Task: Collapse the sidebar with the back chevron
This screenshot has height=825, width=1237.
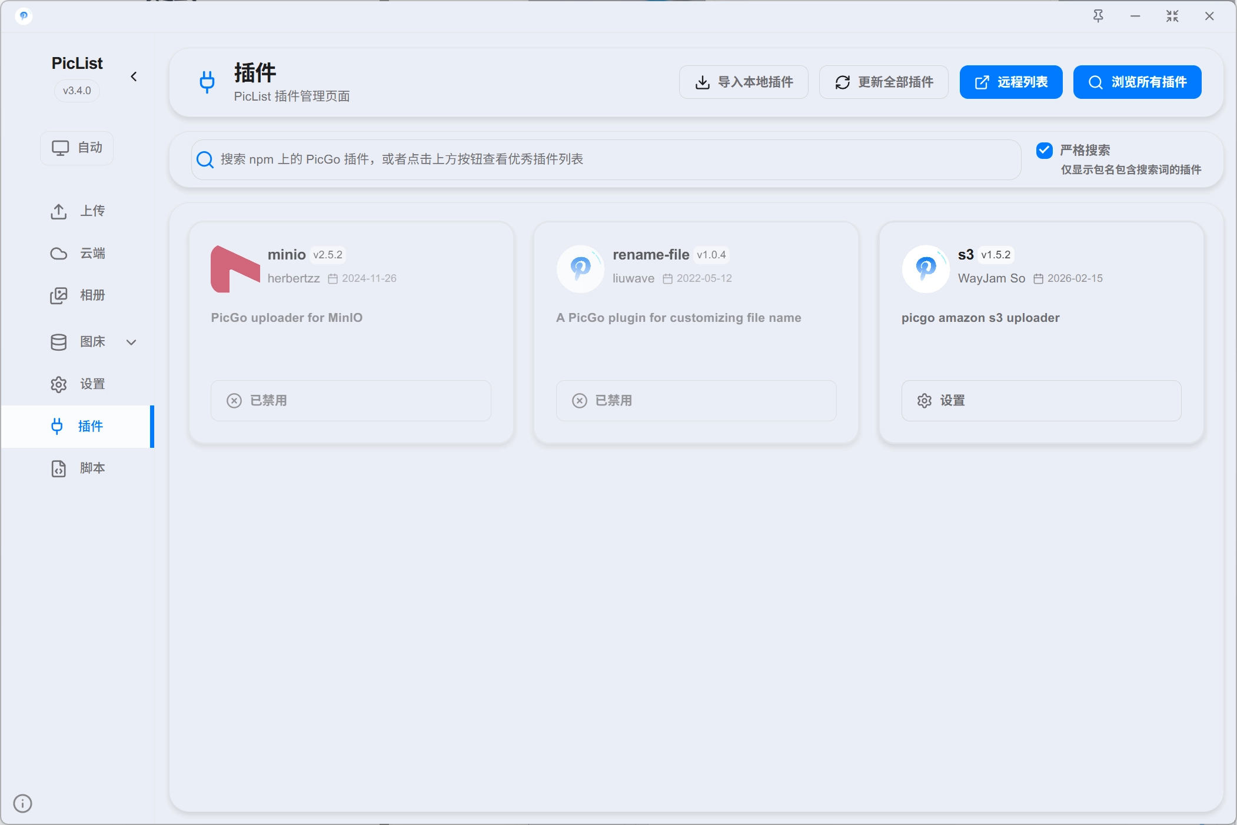Action: [134, 76]
